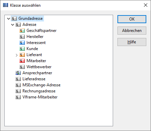Select the Lieferadresse class entry
This screenshot has width=151, height=131.
34,79
